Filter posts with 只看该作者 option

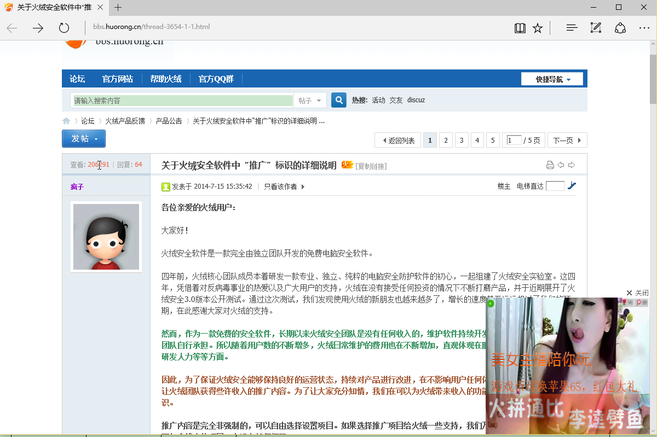pos(281,185)
